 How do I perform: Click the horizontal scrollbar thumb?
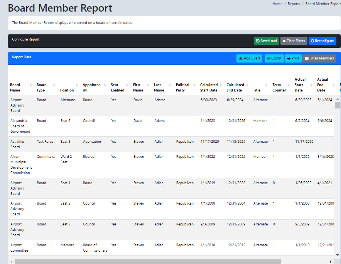coord(148,262)
